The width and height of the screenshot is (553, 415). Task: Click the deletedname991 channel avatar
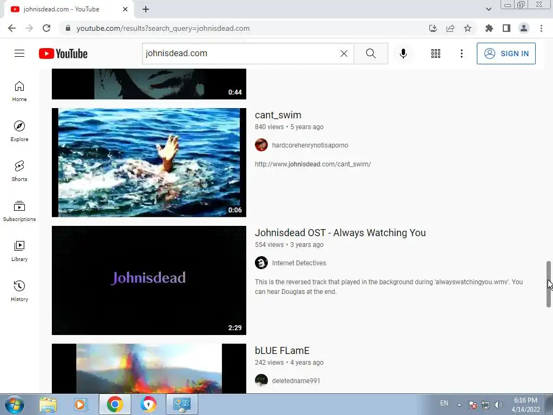pyautogui.click(x=261, y=381)
